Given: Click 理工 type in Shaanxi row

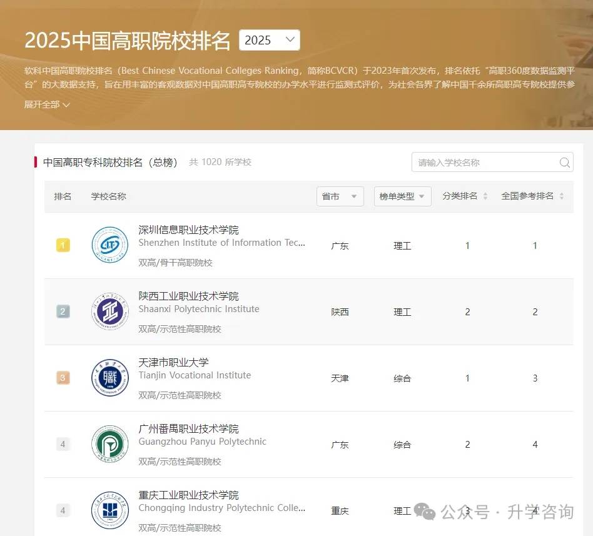Looking at the screenshot, I should coord(402,312).
